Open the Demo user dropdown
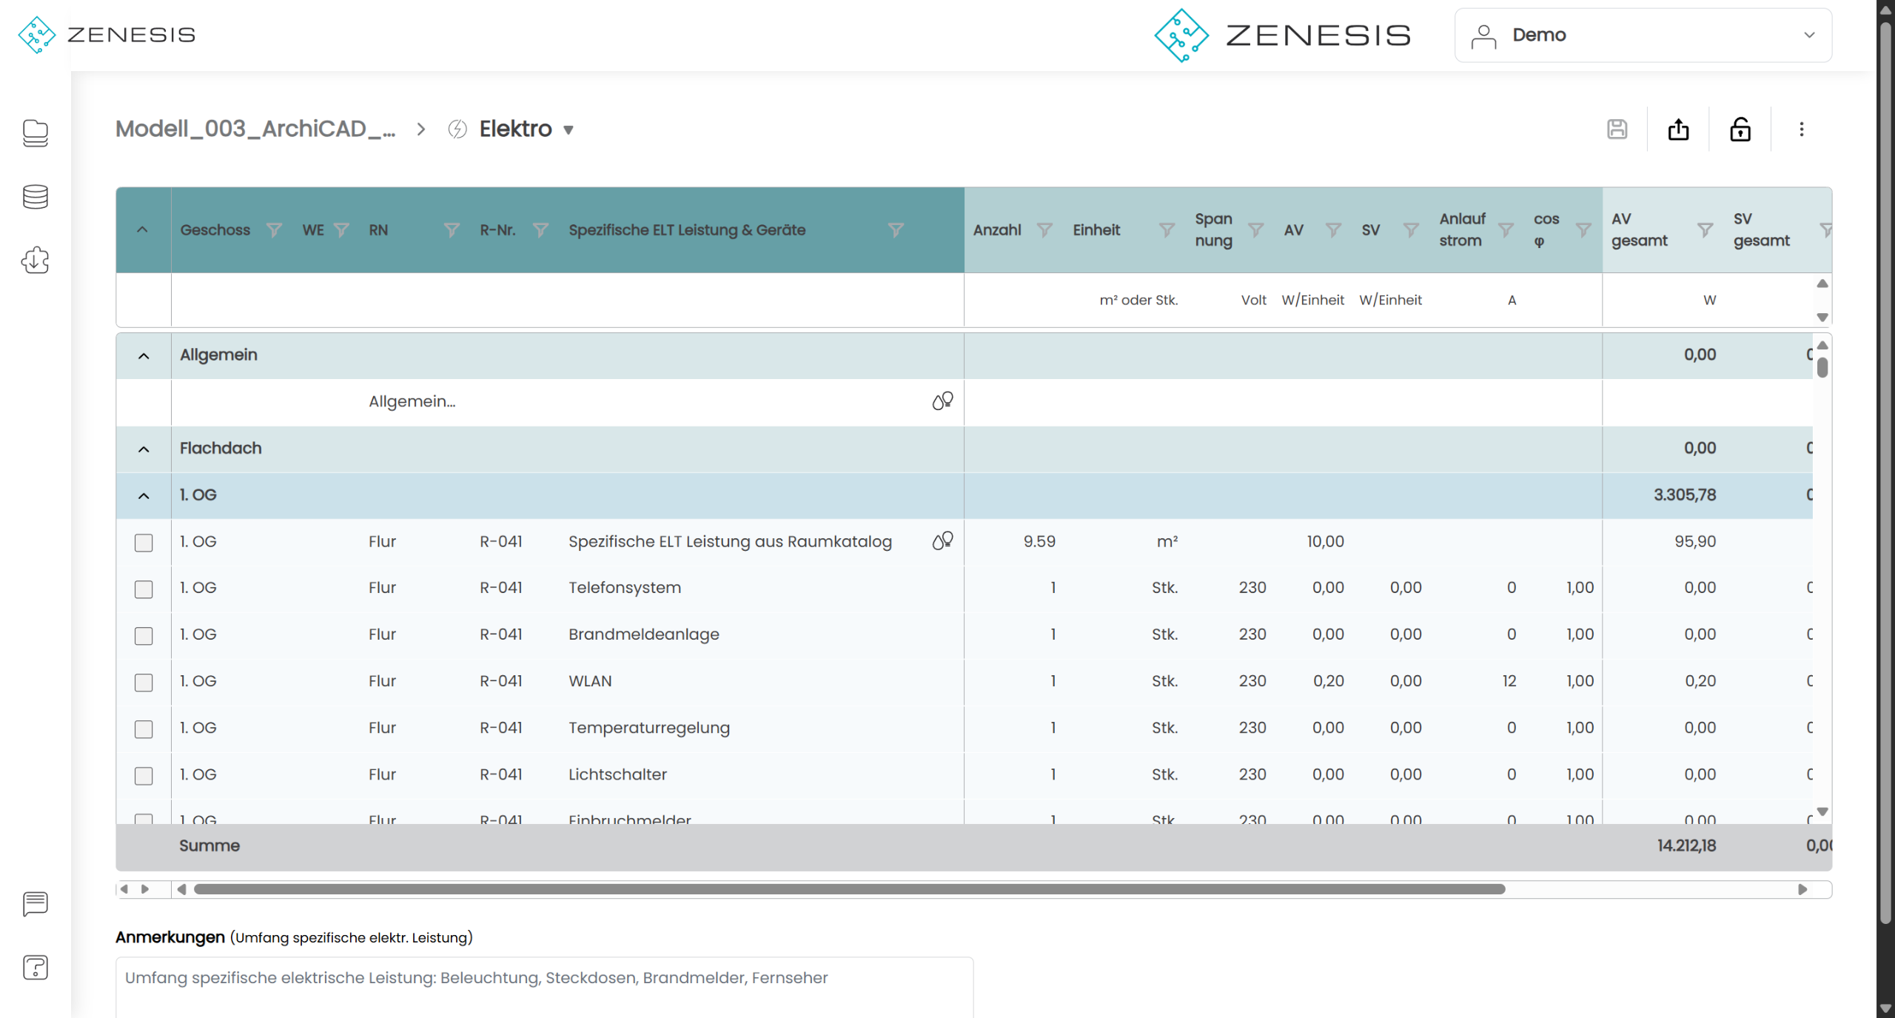The image size is (1895, 1018). click(1643, 35)
